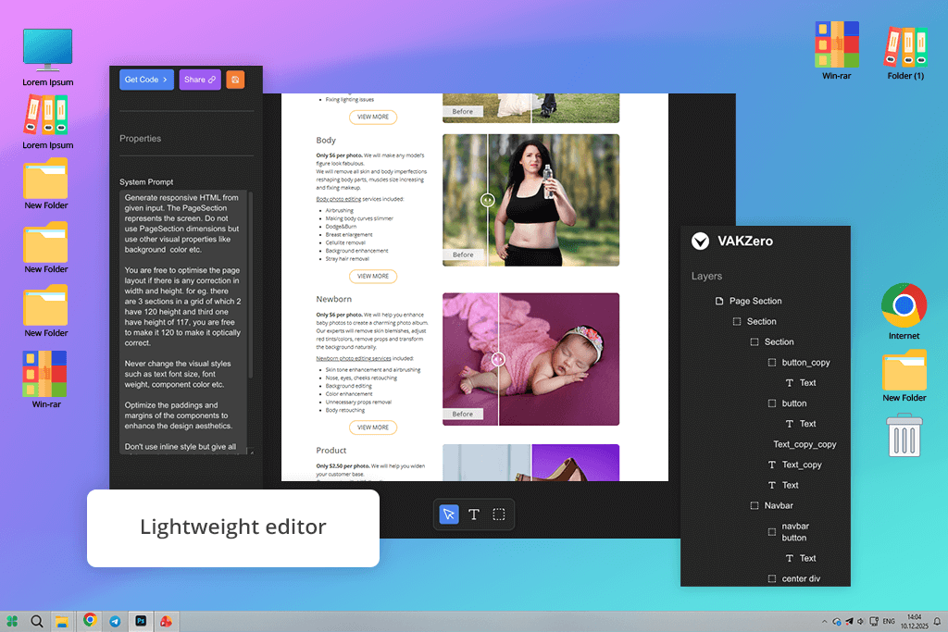
Task: Click the Body image comparison slider handle
Action: click(487, 200)
